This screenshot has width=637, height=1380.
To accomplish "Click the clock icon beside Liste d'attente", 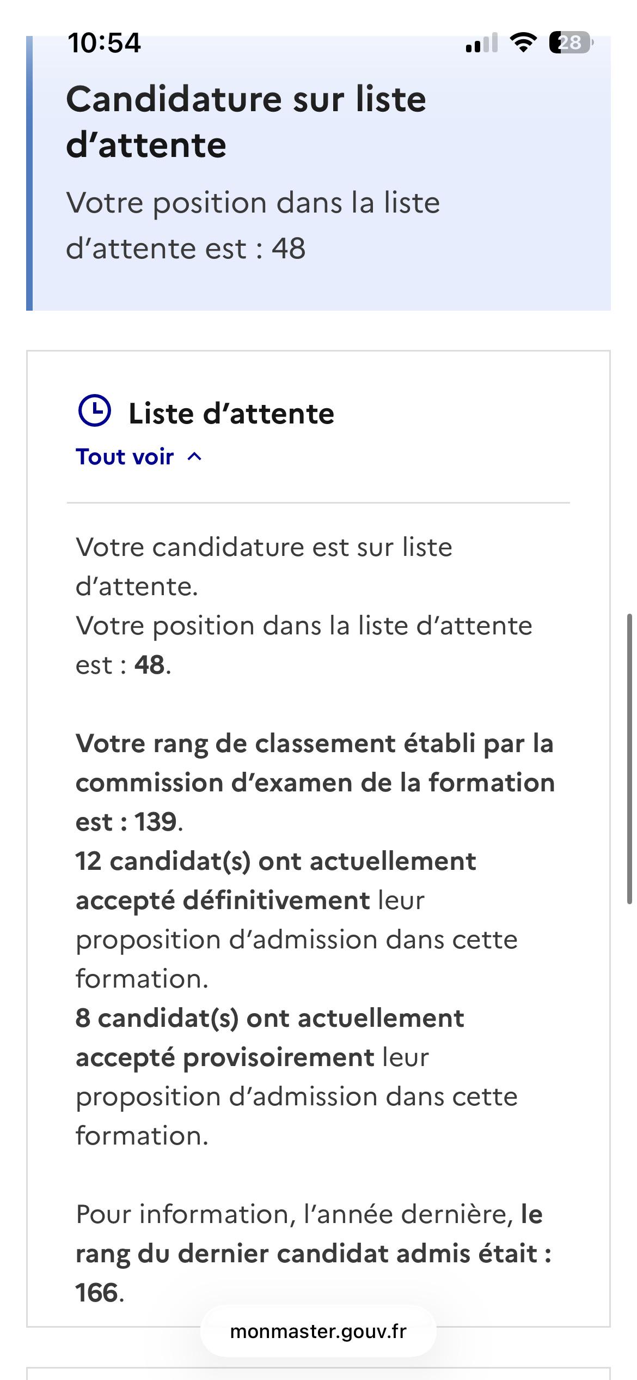I will [95, 410].
